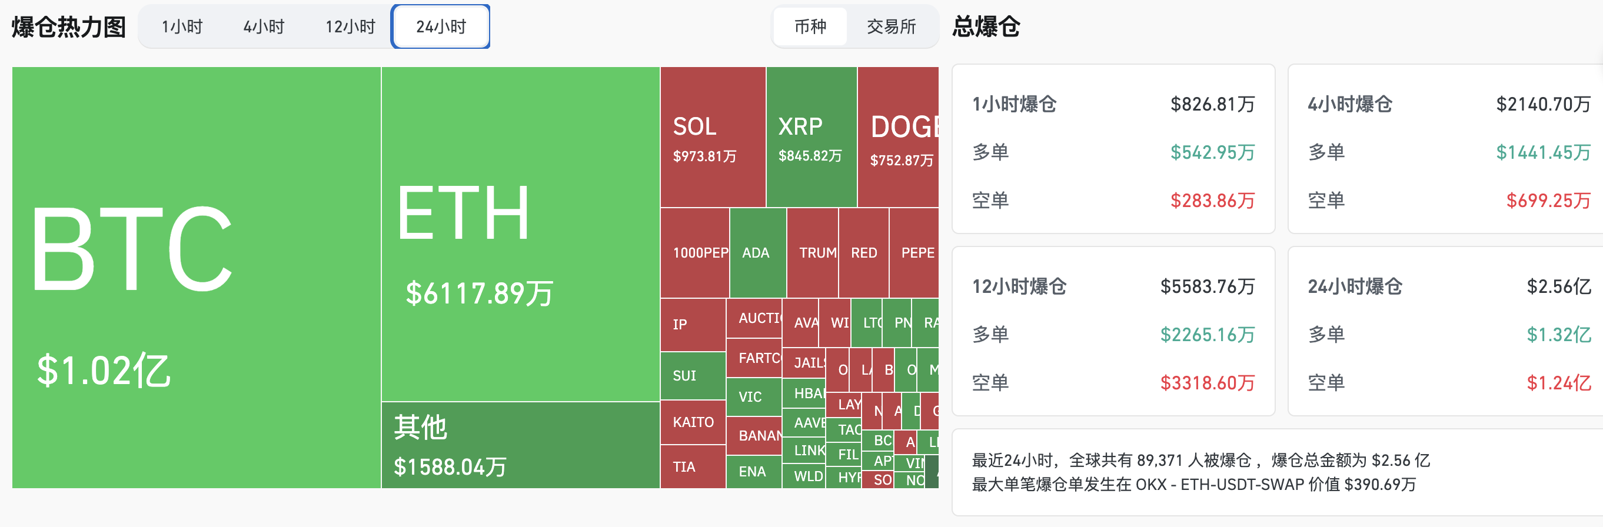Click the TIA tile in heatmap

point(692,466)
